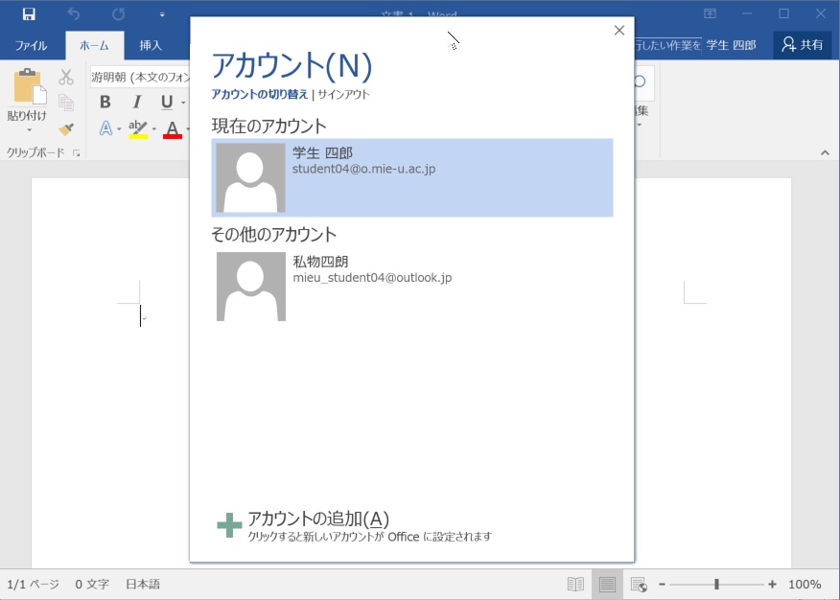Click the zoom slider handle

[x=717, y=585]
